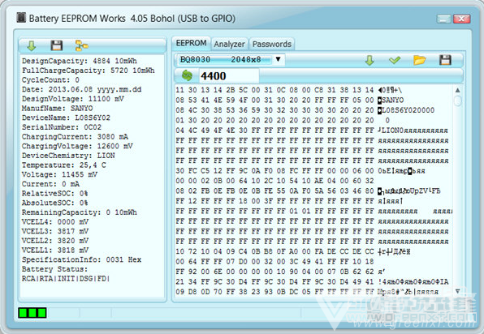Click the DesignCapacity line in battery info
The image size is (484, 334).
(x=80, y=61)
